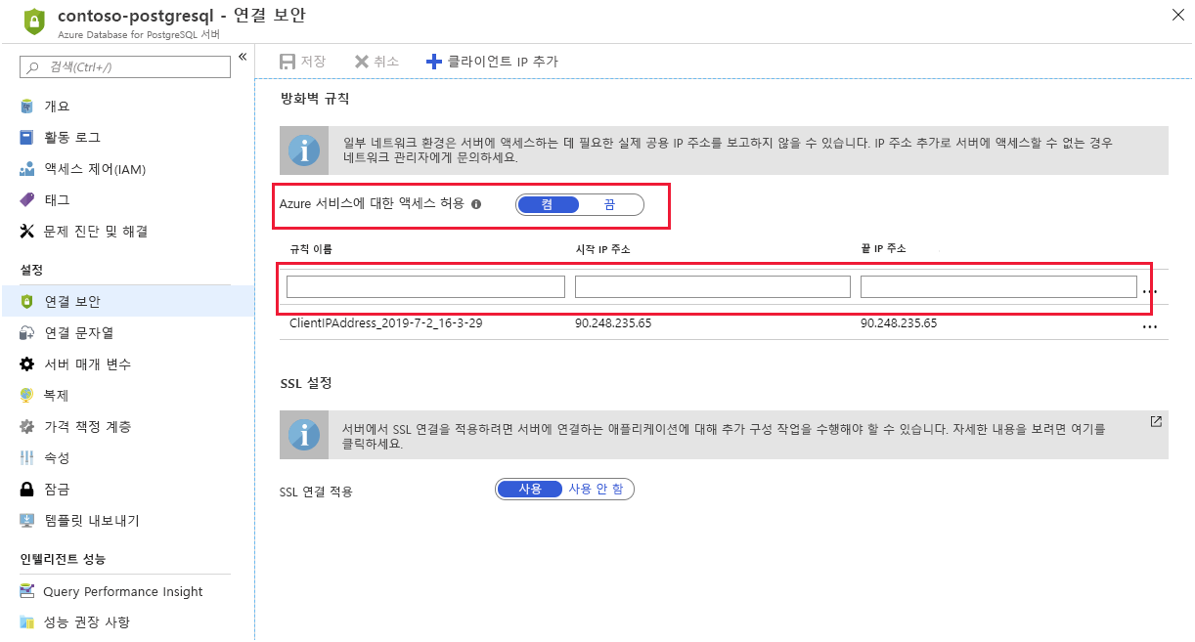The width and height of the screenshot is (1195, 642).
Task: Click the 성능 권장 사항 icon
Action: (27, 622)
